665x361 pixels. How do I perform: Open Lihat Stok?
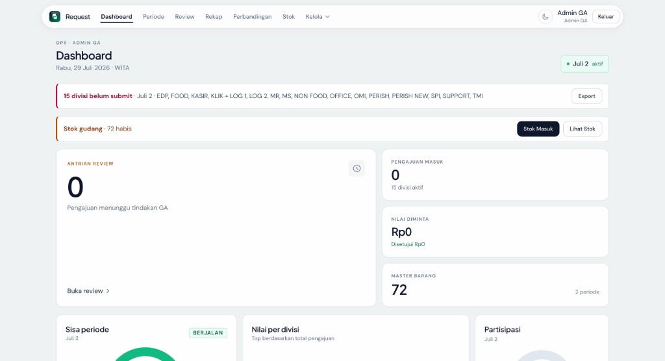(583, 129)
